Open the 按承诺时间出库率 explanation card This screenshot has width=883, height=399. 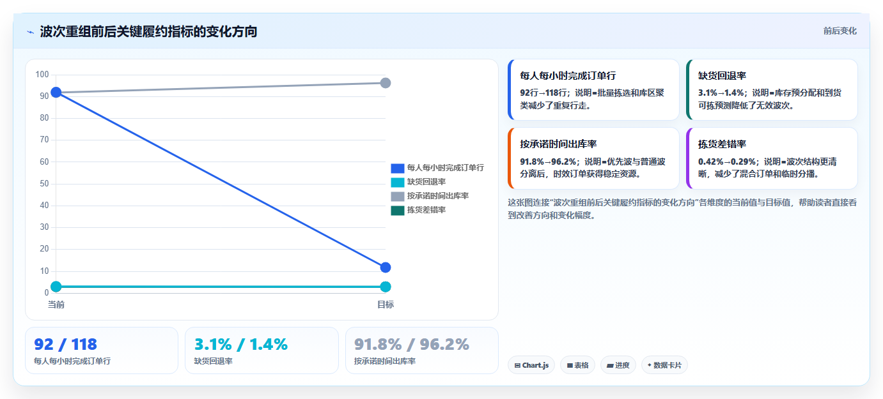(593, 158)
